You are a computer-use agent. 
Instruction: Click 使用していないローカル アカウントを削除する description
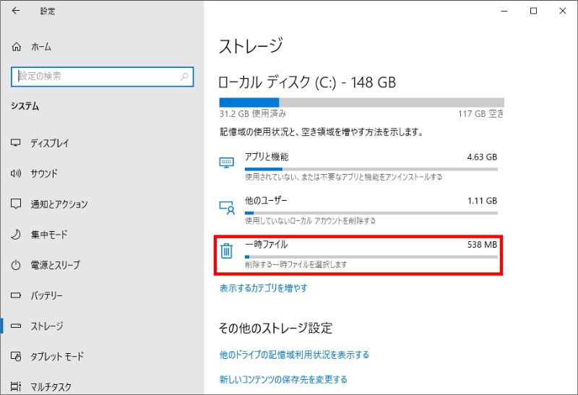pyautogui.click(x=311, y=221)
